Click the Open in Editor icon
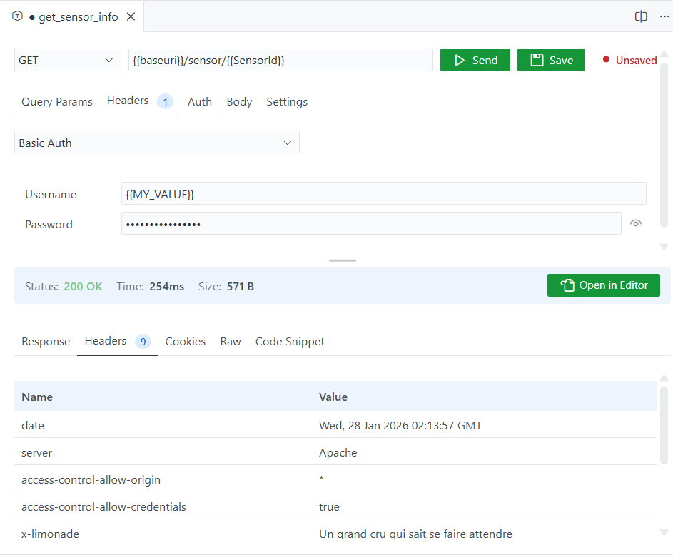Image resolution: width=673 pixels, height=555 pixels. tap(567, 285)
